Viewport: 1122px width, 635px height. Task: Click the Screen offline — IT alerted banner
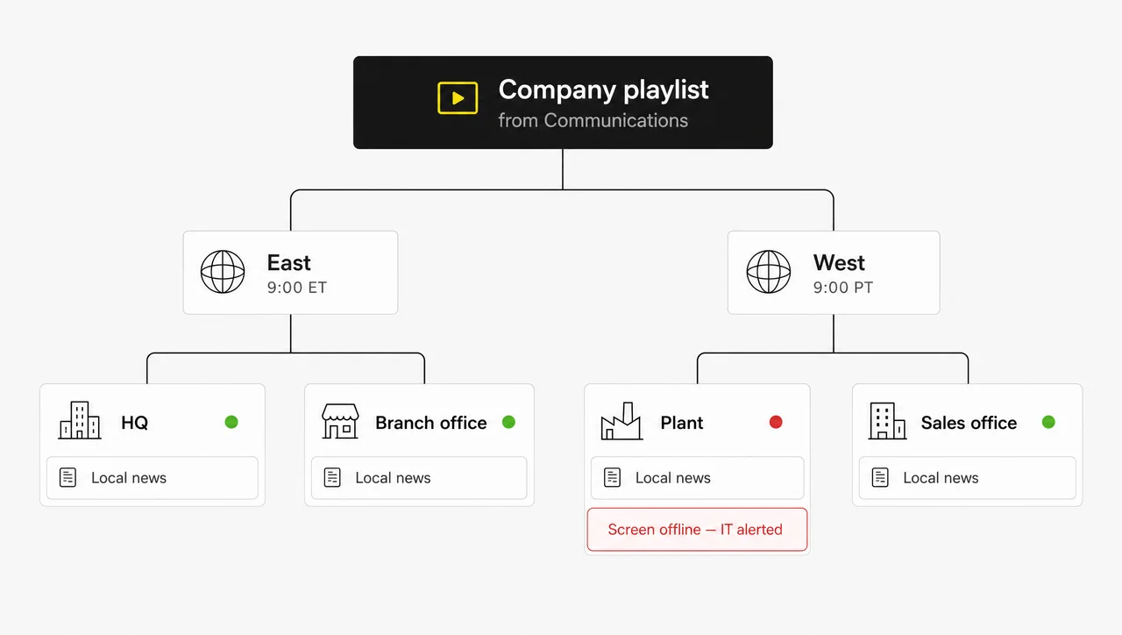[697, 530]
